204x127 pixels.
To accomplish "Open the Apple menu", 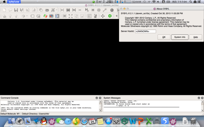I will click(x=4, y=2).
